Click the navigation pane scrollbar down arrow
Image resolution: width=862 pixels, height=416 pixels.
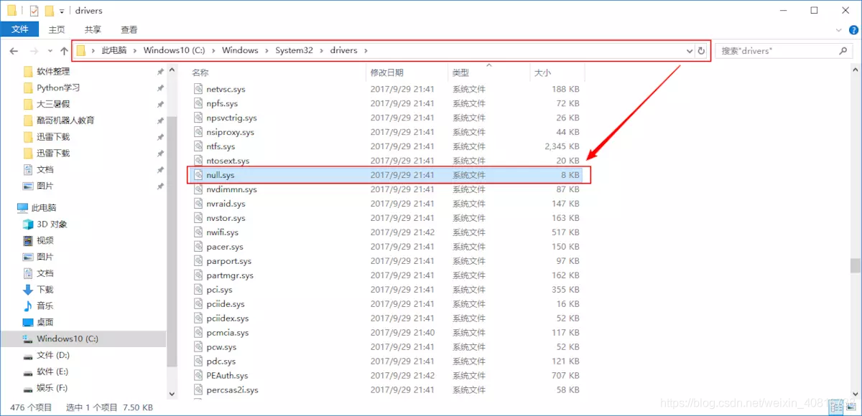[172, 394]
